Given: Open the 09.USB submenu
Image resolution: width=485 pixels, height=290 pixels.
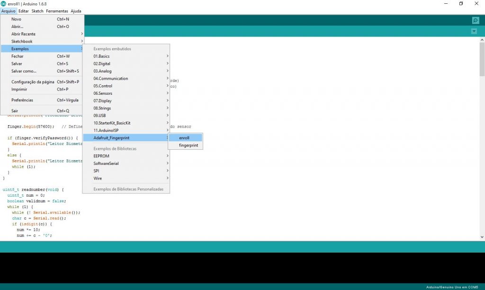Looking at the screenshot, I should coord(126,116).
